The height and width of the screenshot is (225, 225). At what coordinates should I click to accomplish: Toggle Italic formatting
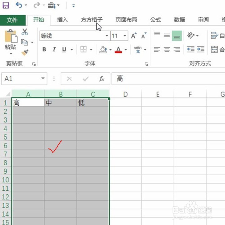(54, 49)
